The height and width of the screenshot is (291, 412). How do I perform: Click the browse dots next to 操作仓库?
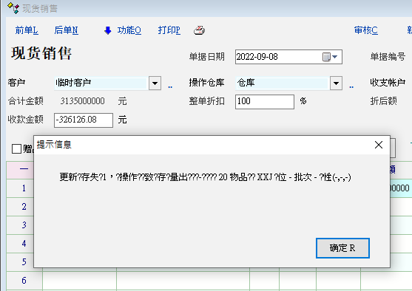[351, 86]
